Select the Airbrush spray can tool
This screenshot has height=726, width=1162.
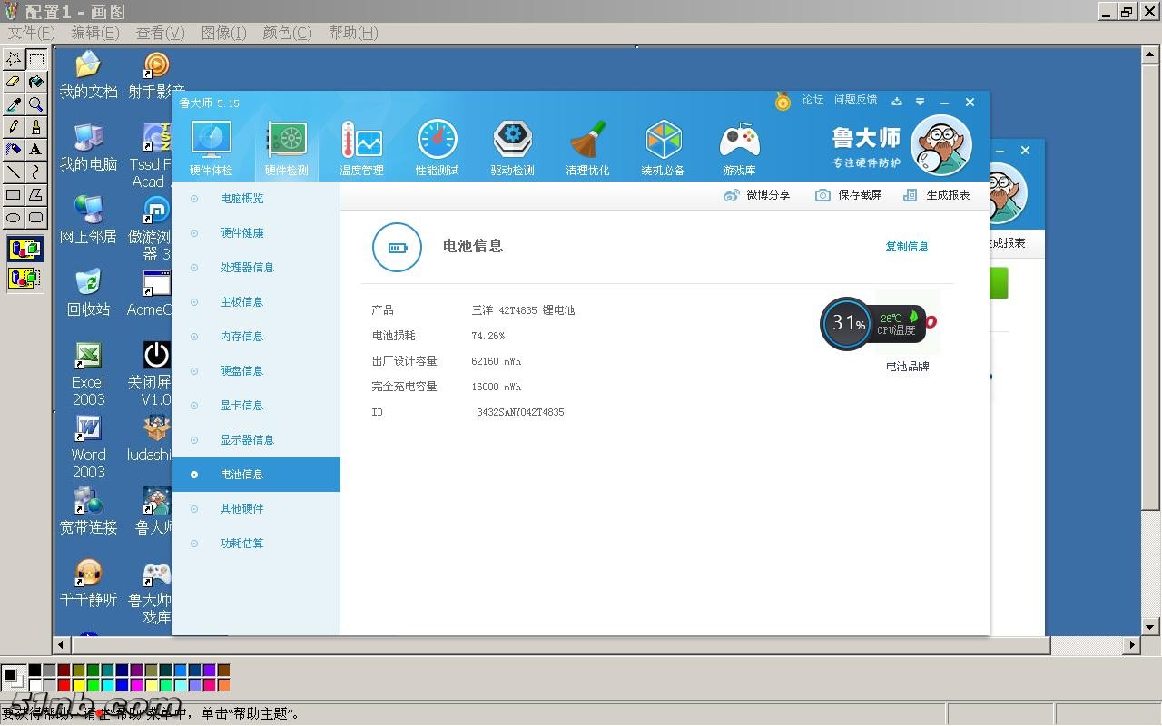pos(14,150)
